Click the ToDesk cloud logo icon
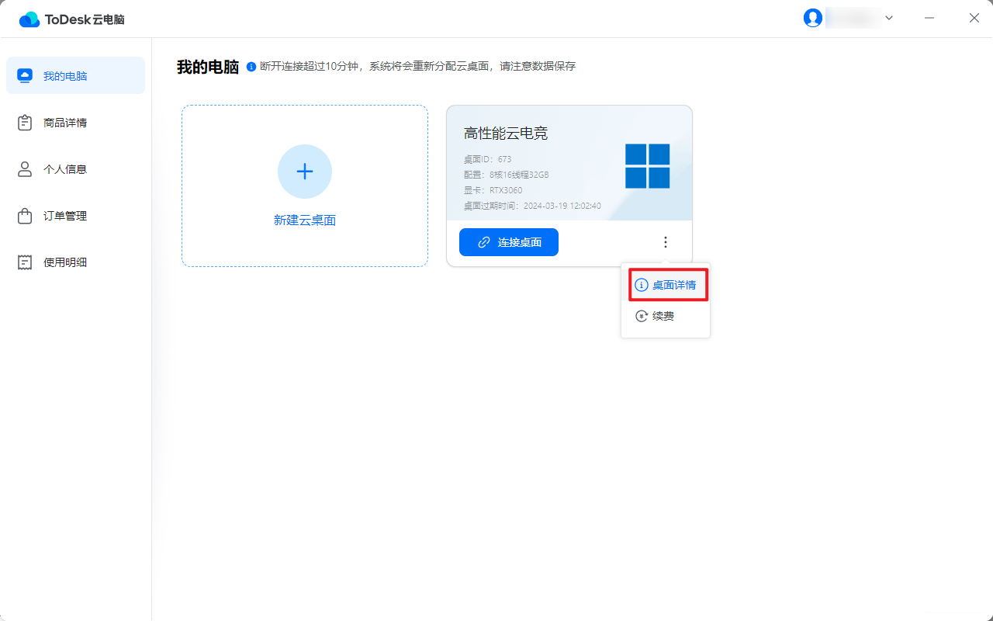 coord(29,19)
